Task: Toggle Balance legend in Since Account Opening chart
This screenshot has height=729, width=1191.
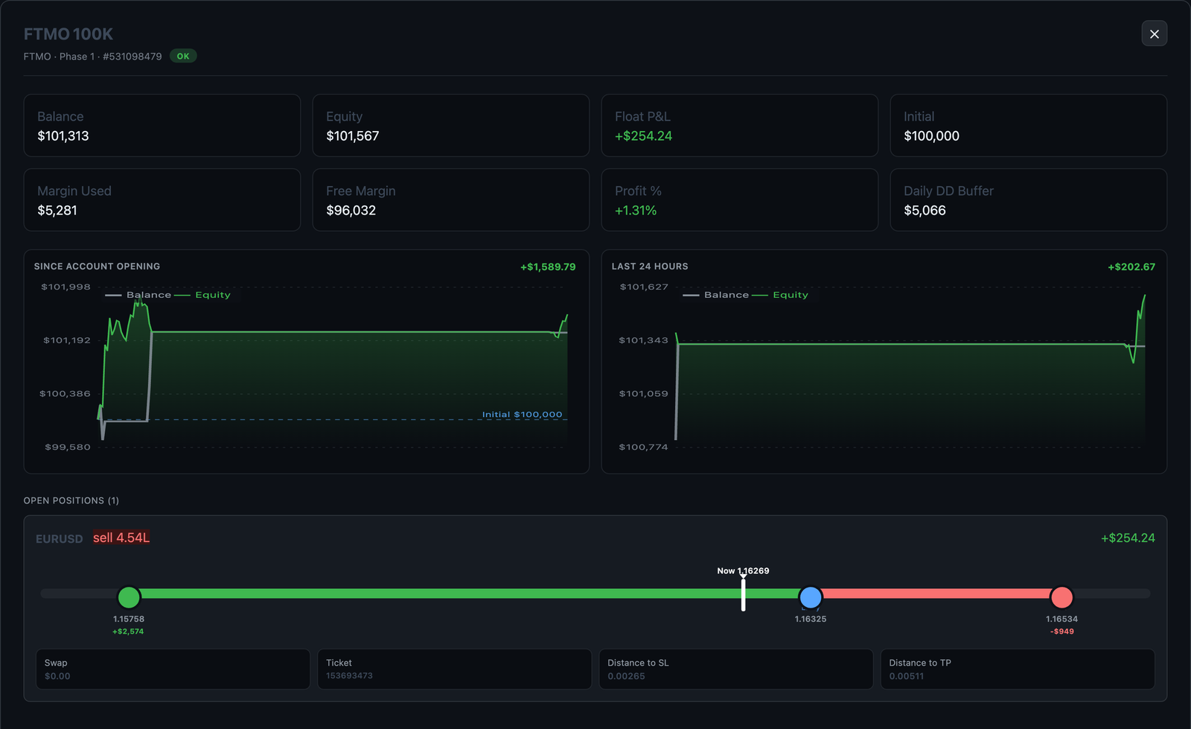Action: 138,295
